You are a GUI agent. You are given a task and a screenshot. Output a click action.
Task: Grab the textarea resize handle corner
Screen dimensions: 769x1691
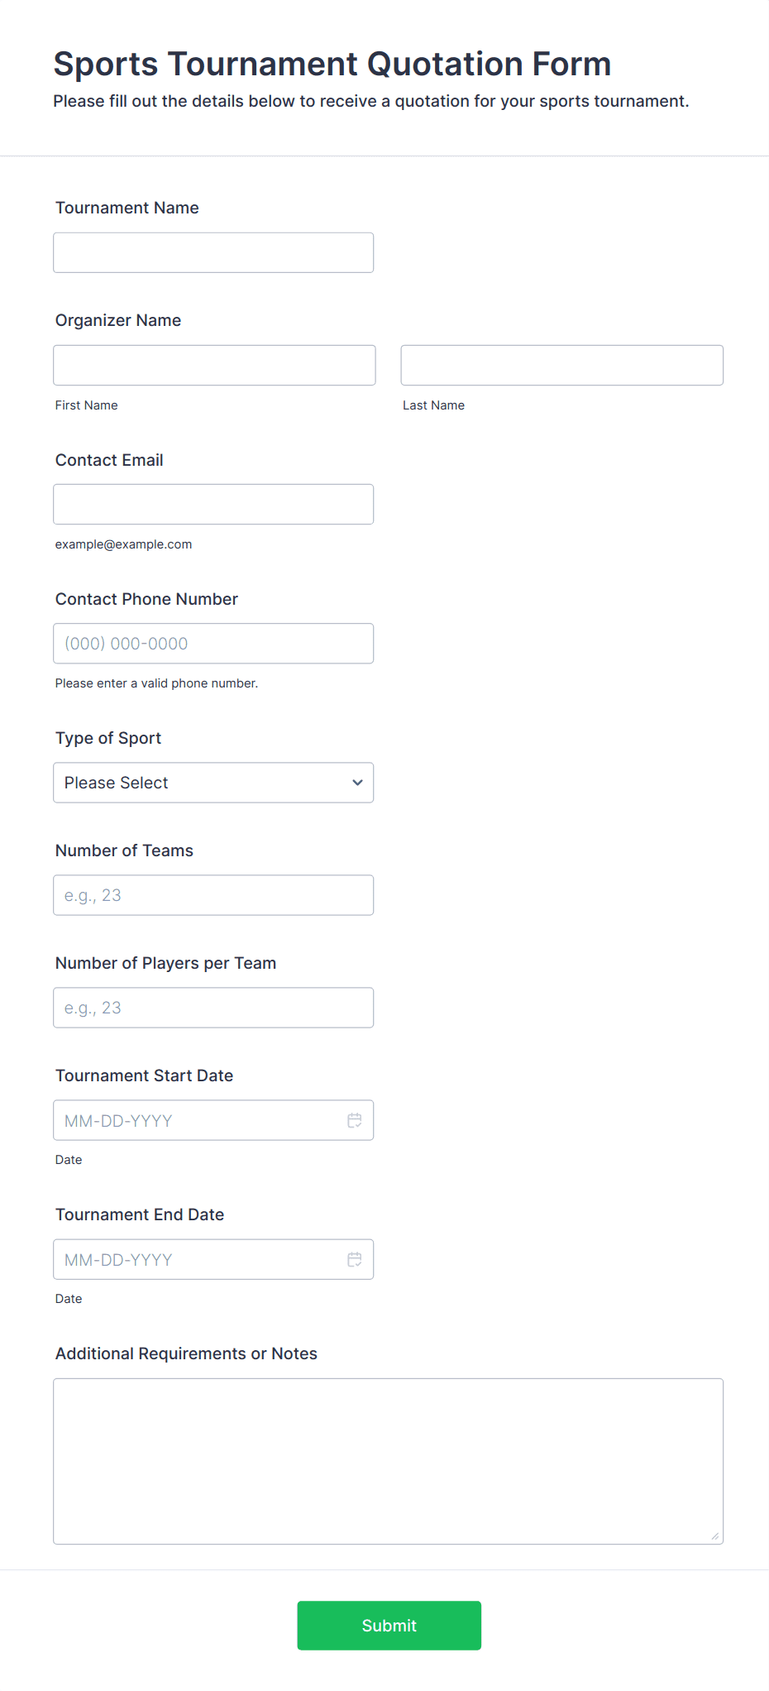click(x=715, y=1536)
